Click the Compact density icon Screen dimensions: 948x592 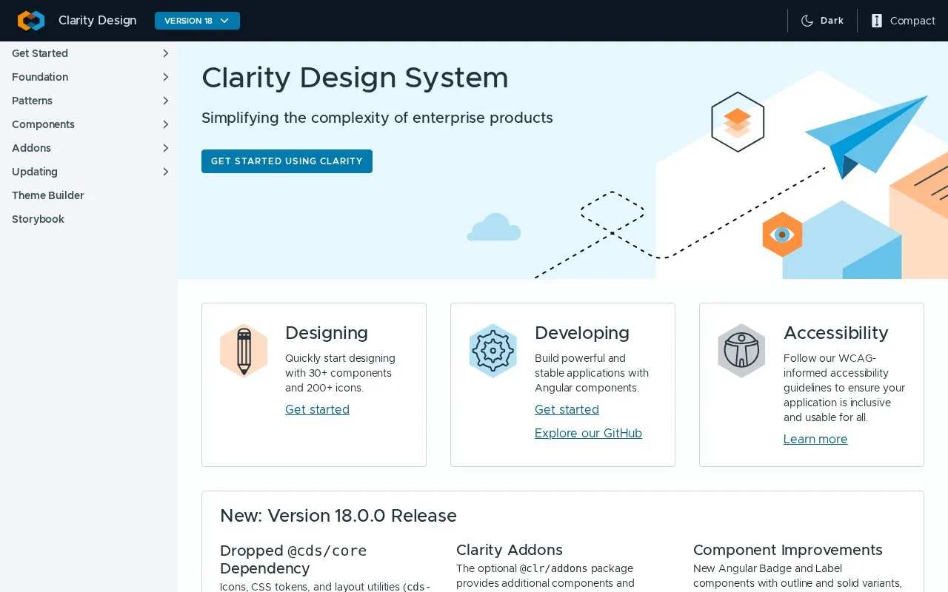[x=877, y=21]
